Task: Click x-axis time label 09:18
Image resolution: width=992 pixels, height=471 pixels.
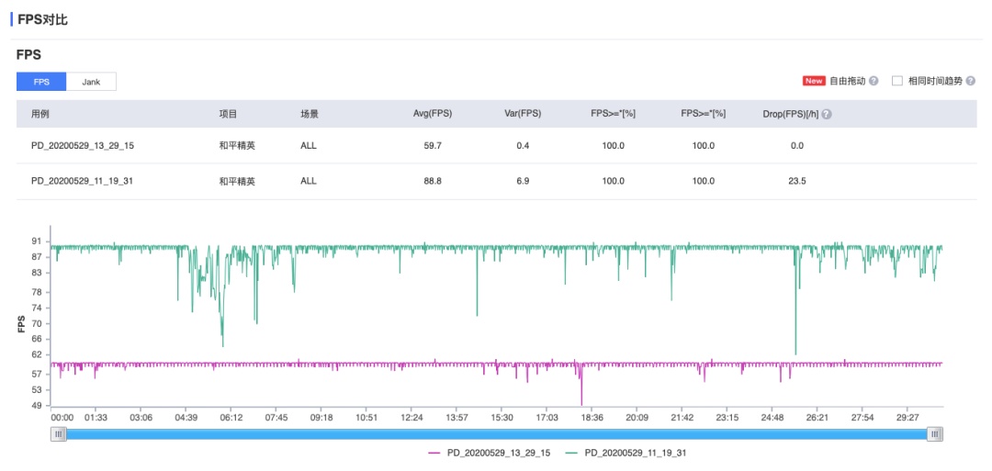Action: coord(321,418)
